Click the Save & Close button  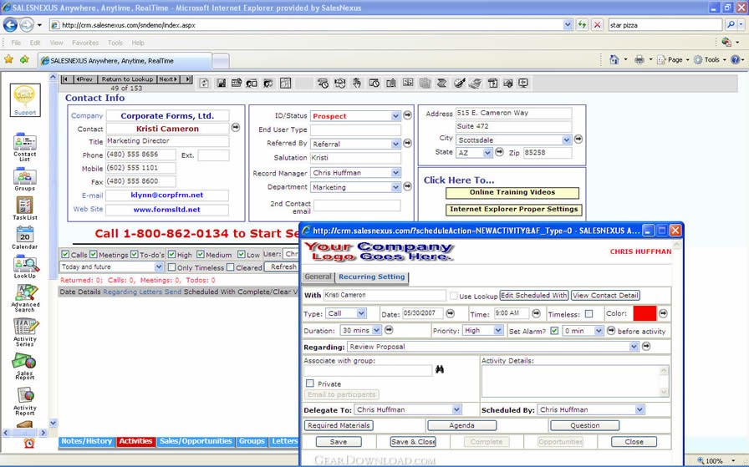[x=413, y=442]
